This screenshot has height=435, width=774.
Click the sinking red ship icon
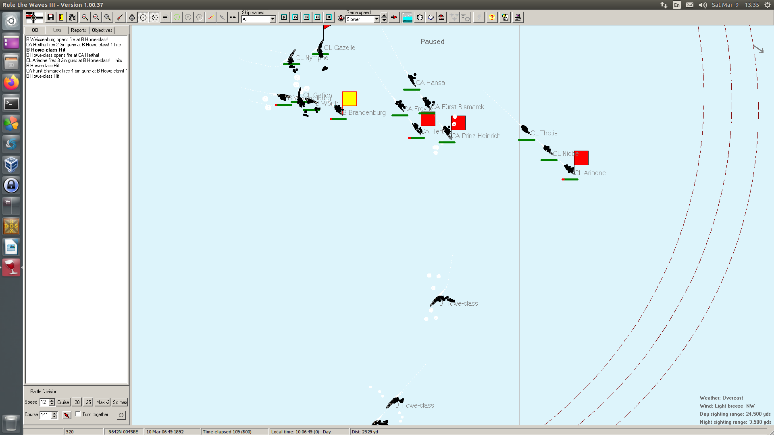coord(442,17)
